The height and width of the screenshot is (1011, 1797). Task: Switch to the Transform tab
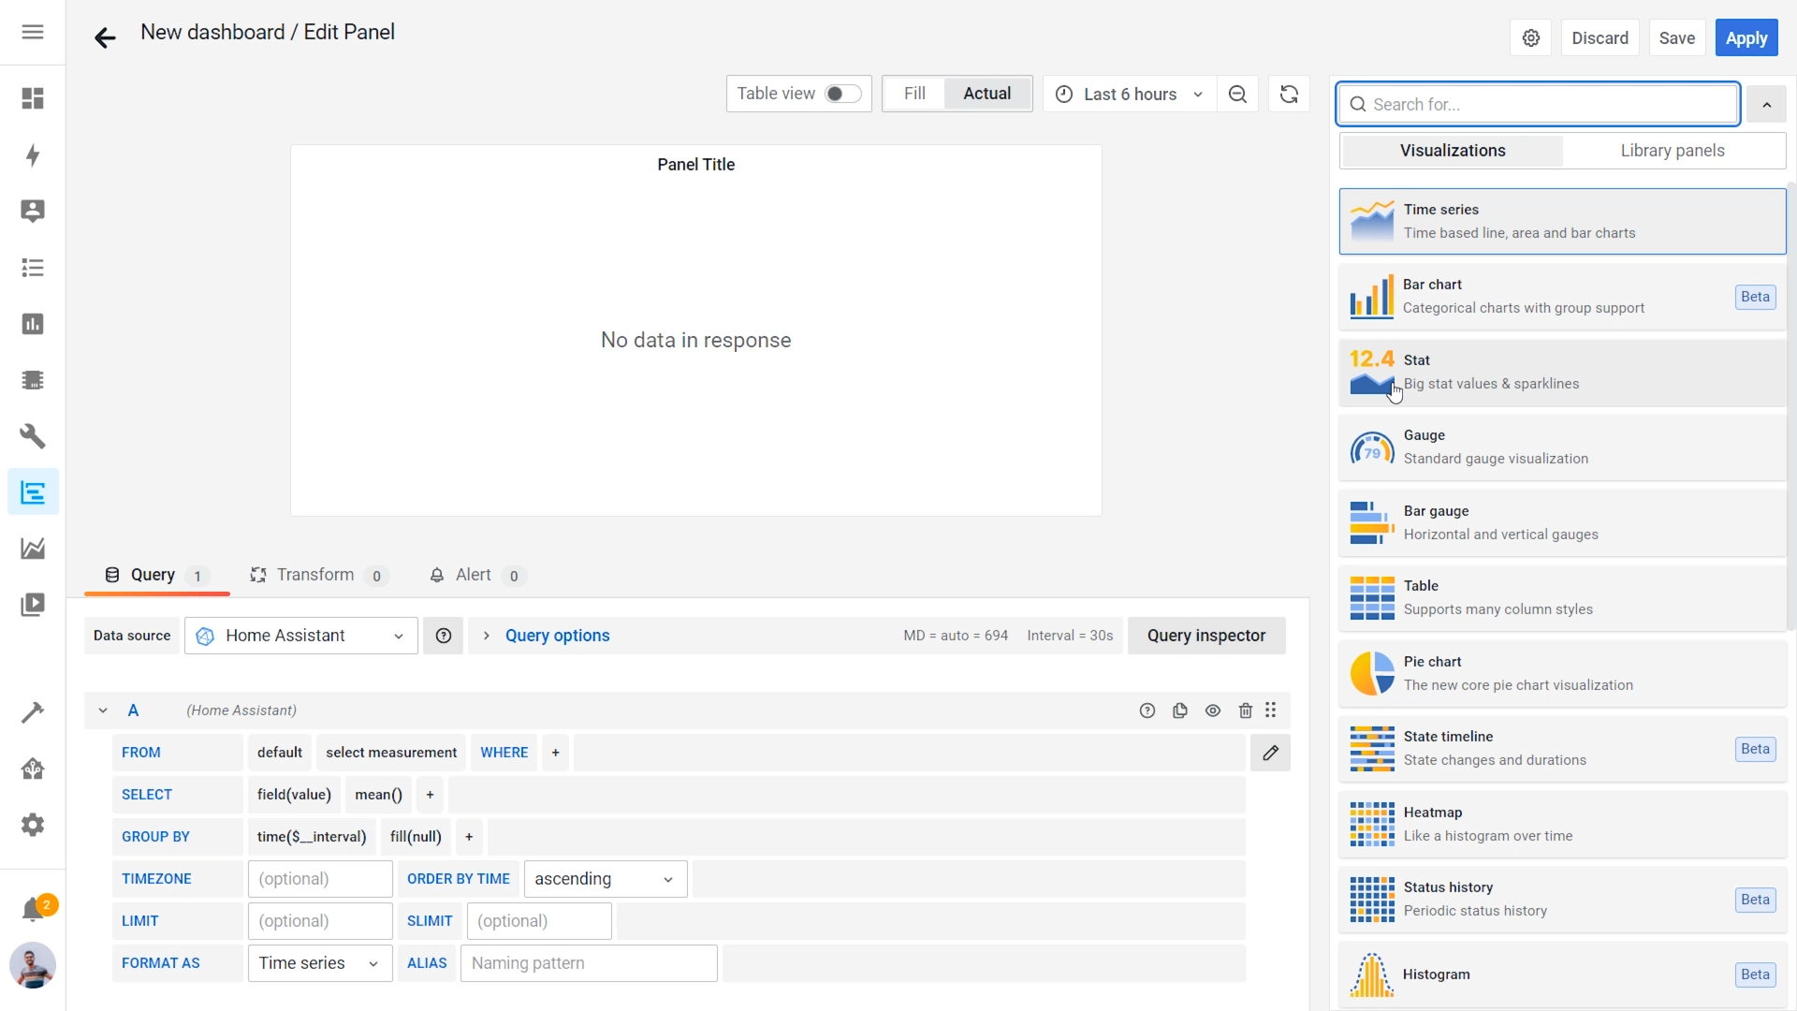[x=315, y=575]
